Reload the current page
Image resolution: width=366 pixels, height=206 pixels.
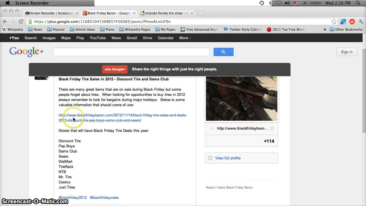[21, 21]
